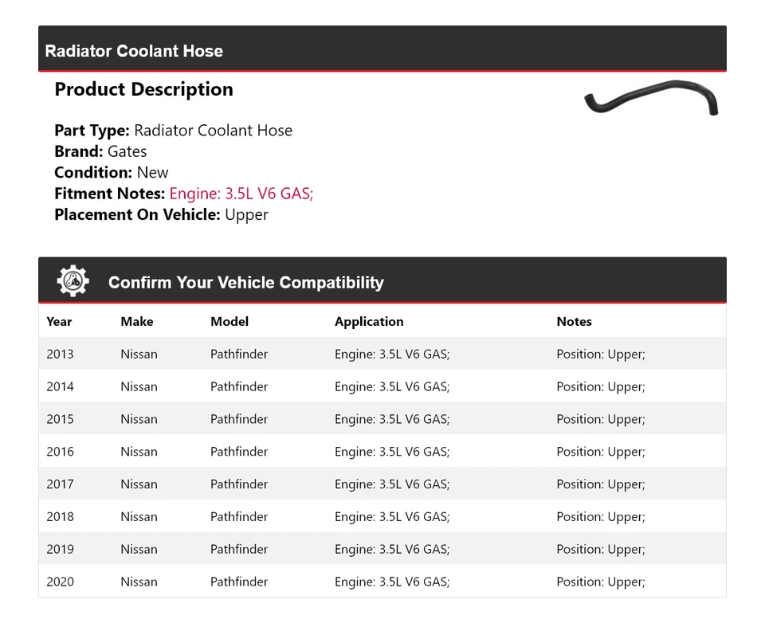
Task: Click the Brand: Gates text line
Action: tap(100, 151)
